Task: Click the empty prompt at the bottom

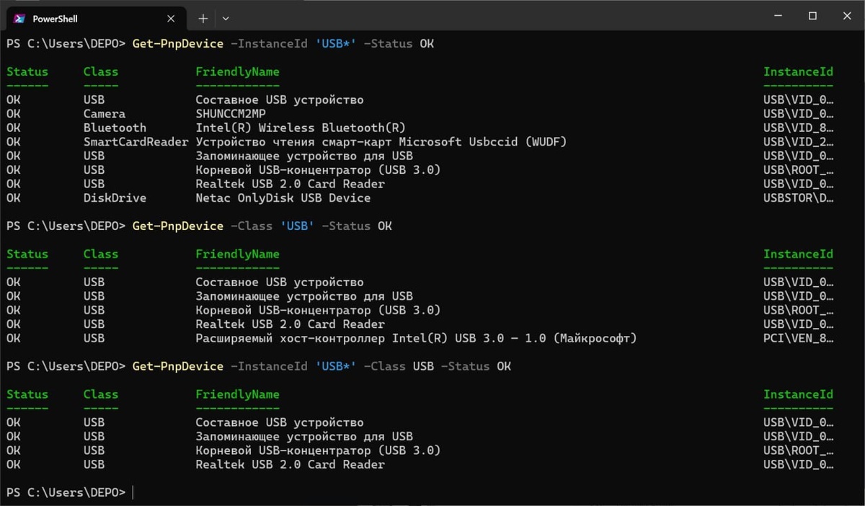Action: tap(70, 492)
